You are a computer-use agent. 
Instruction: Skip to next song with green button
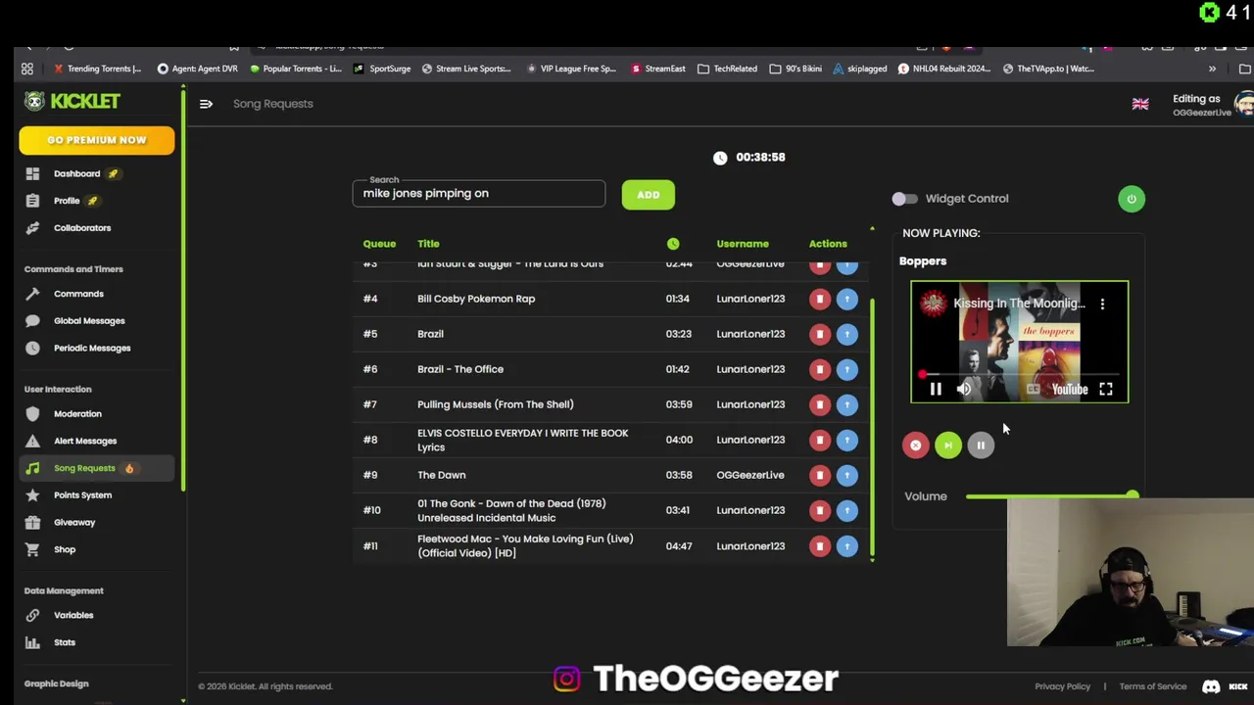tap(948, 446)
